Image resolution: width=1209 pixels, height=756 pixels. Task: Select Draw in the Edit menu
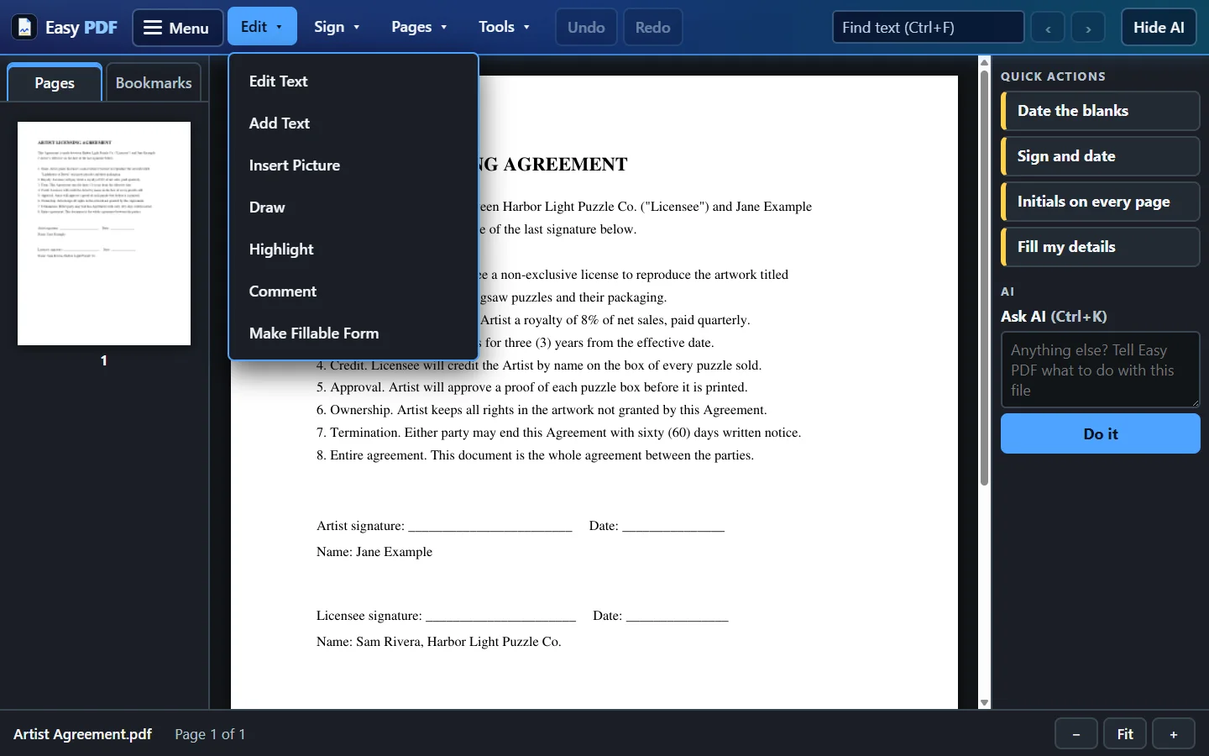353,207
